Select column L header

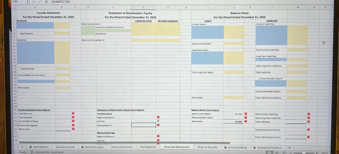271,8
